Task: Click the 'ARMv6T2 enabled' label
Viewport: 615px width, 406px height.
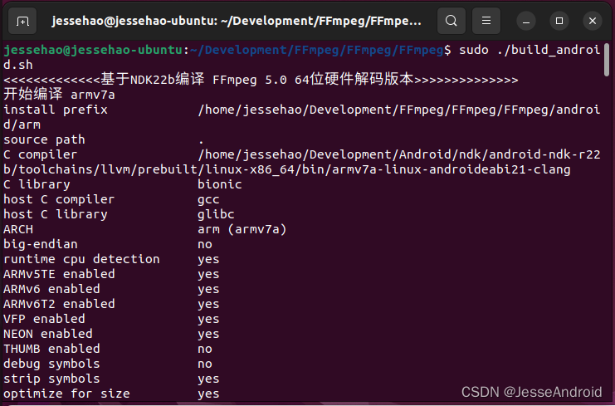Action: (x=59, y=304)
